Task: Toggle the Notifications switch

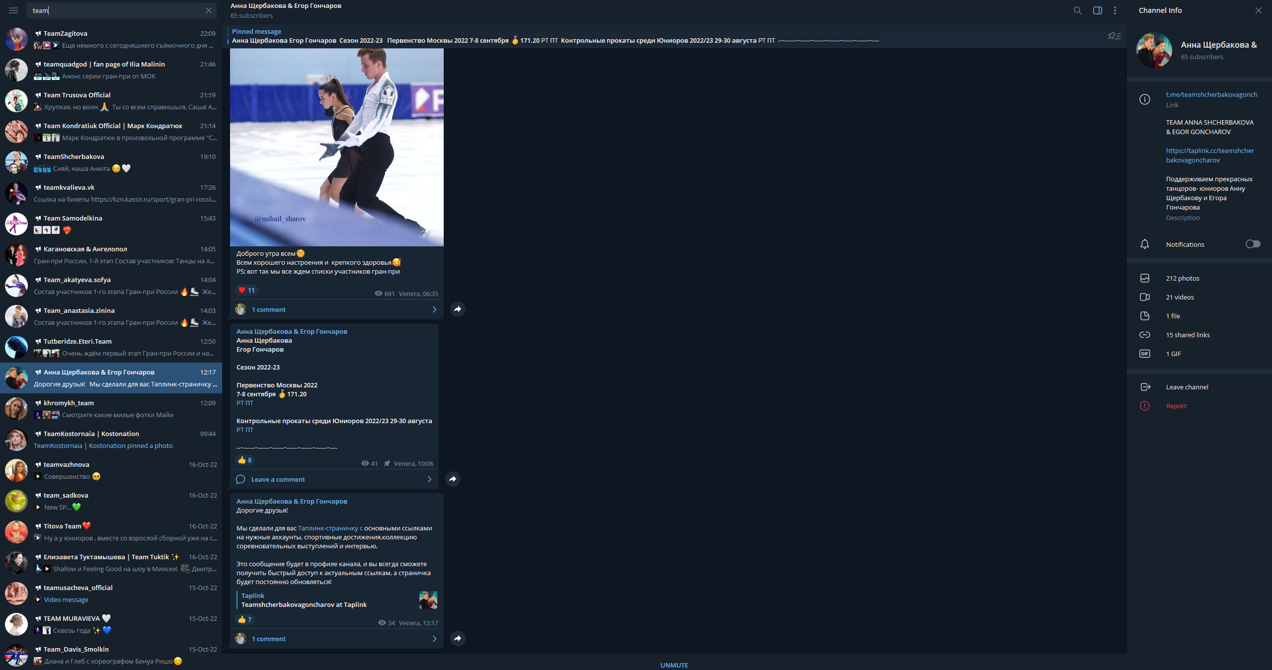Action: [1252, 244]
